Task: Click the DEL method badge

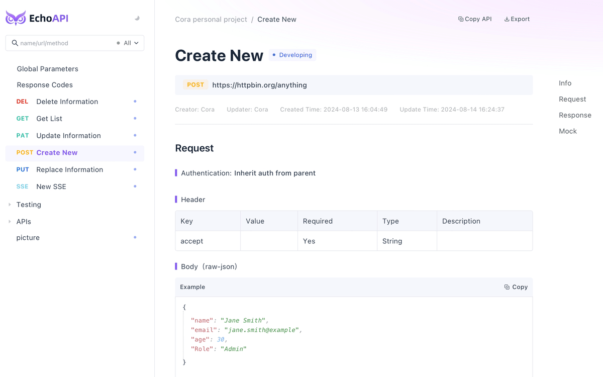Action: (x=22, y=102)
